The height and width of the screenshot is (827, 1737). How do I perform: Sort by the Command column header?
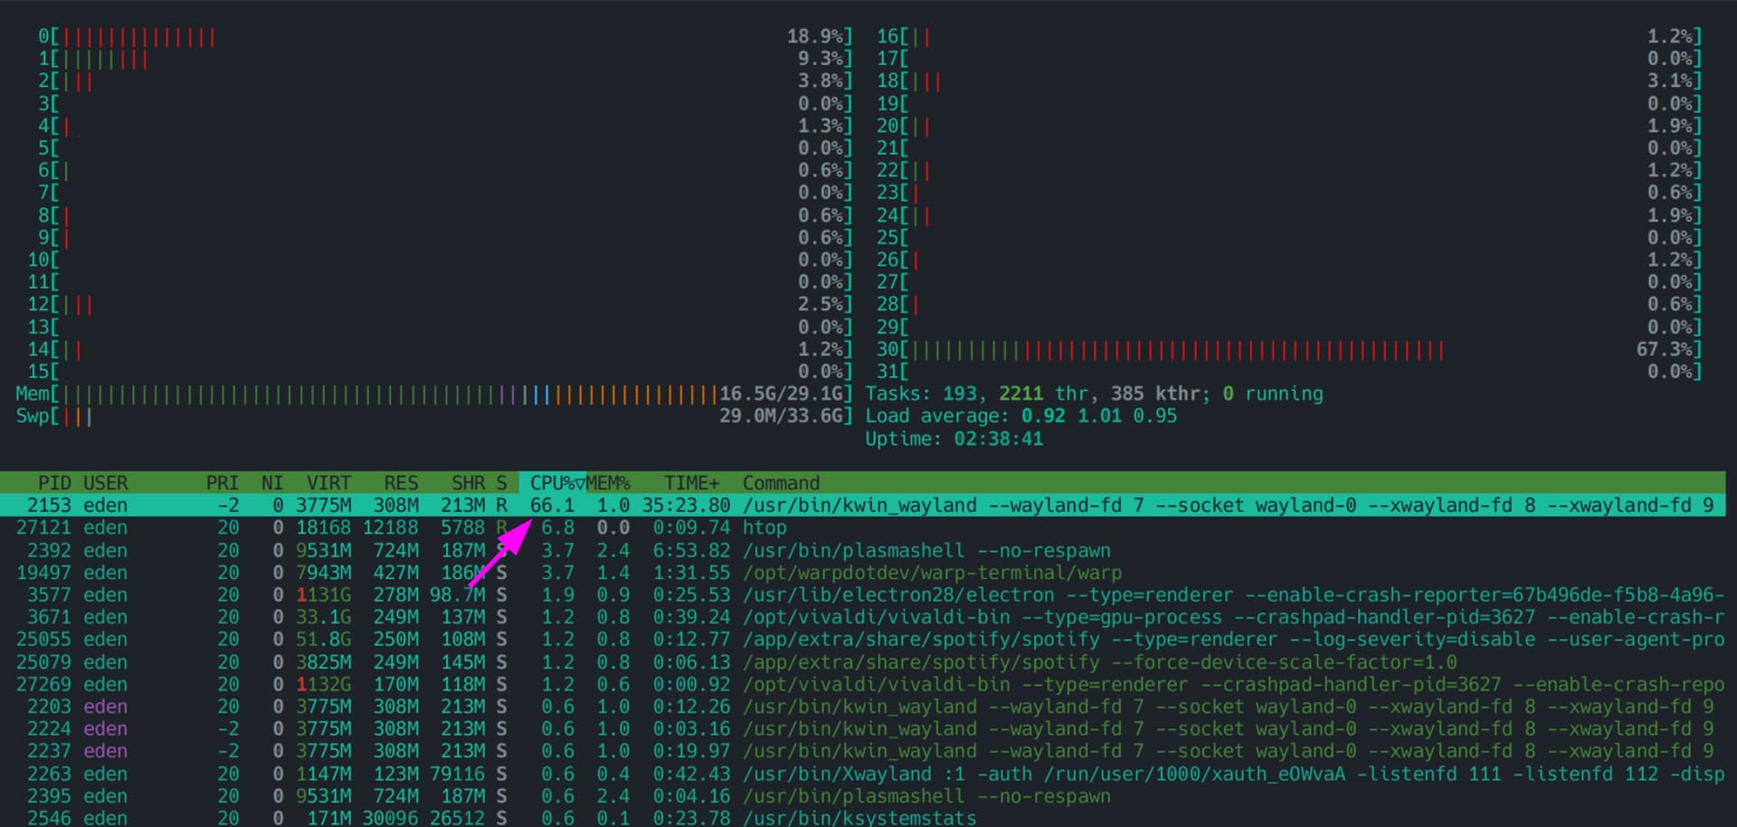(x=781, y=483)
